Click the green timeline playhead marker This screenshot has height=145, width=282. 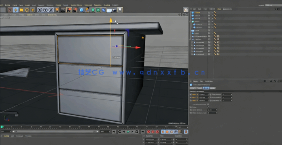coord(2,127)
